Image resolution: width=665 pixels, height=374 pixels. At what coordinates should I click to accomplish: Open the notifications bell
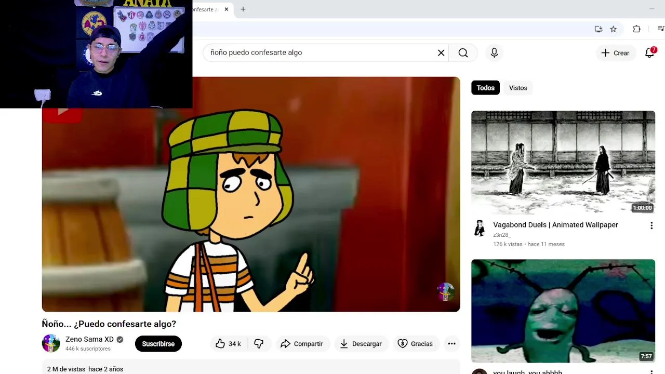click(x=650, y=52)
